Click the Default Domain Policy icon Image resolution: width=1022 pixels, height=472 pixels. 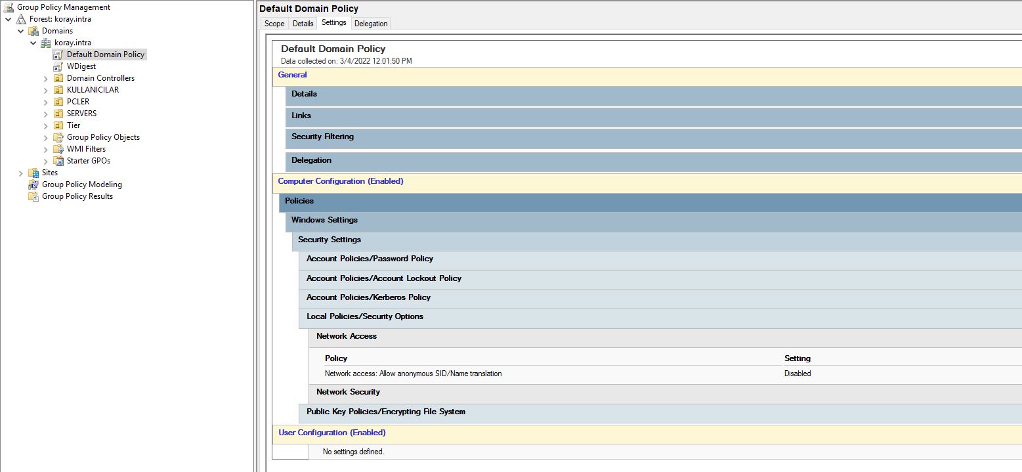(x=58, y=54)
